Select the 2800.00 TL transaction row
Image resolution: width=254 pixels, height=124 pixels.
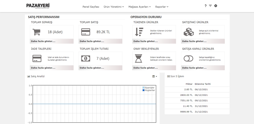click(x=197, y=95)
